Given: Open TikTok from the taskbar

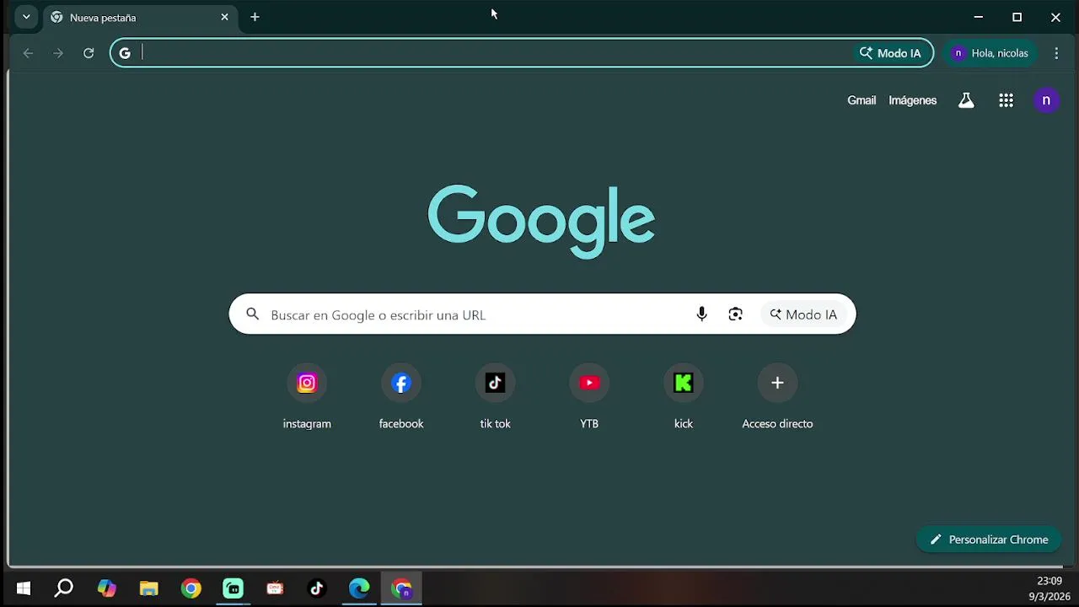Looking at the screenshot, I should 317,588.
